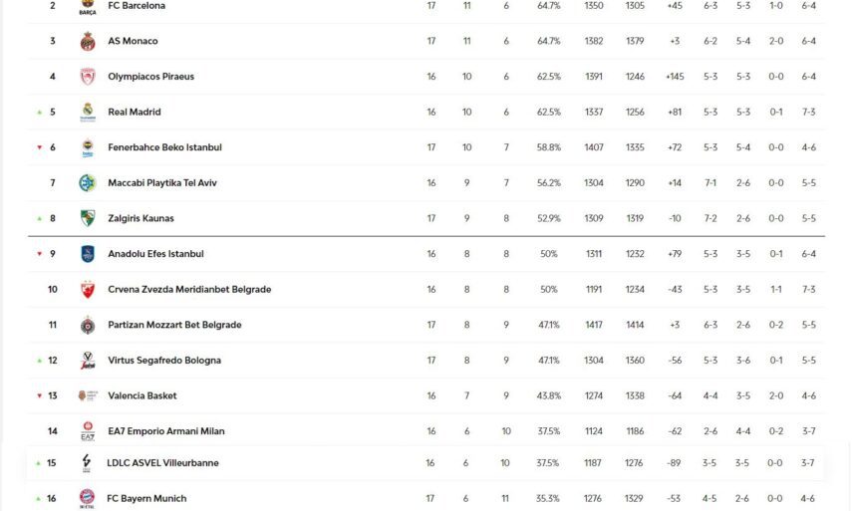This screenshot has height=511, width=852.
Task: Click the Maccabi Playtika Tel Aviv logo
Action: pos(88,183)
